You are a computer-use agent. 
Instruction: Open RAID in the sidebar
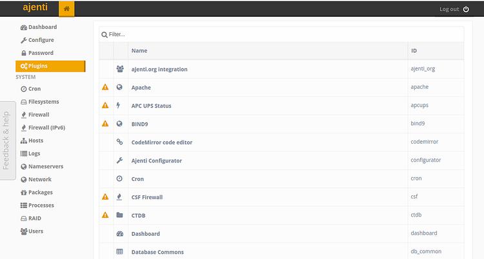pos(30,218)
